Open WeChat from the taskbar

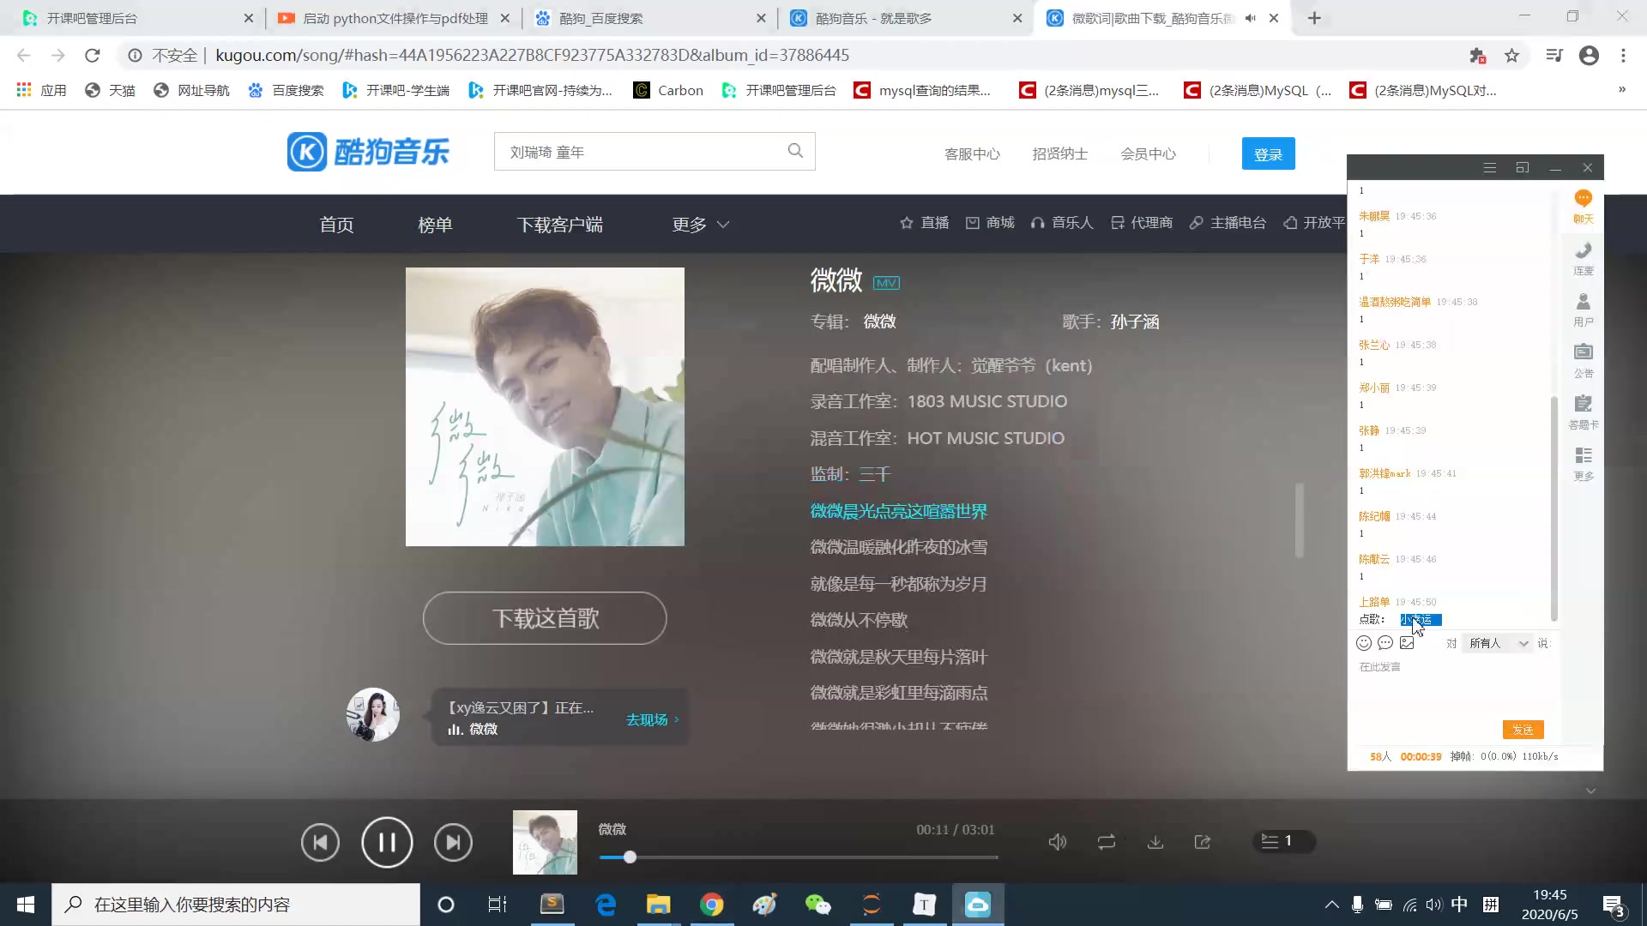pos(817,905)
